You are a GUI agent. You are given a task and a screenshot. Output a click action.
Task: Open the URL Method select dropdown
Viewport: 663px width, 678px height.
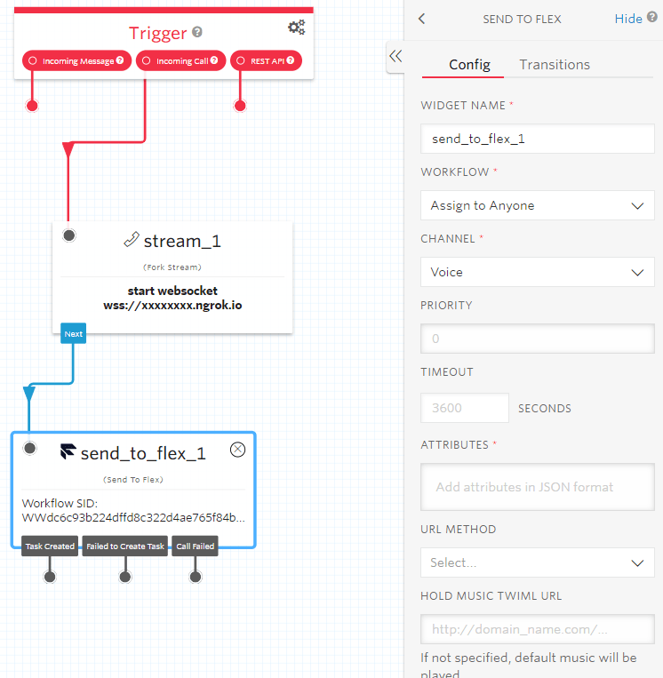pos(537,562)
